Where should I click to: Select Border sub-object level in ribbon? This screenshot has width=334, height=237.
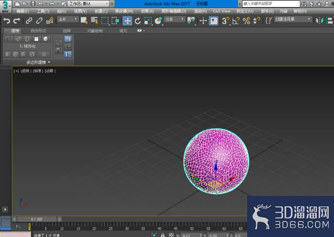pyautogui.click(x=27, y=39)
